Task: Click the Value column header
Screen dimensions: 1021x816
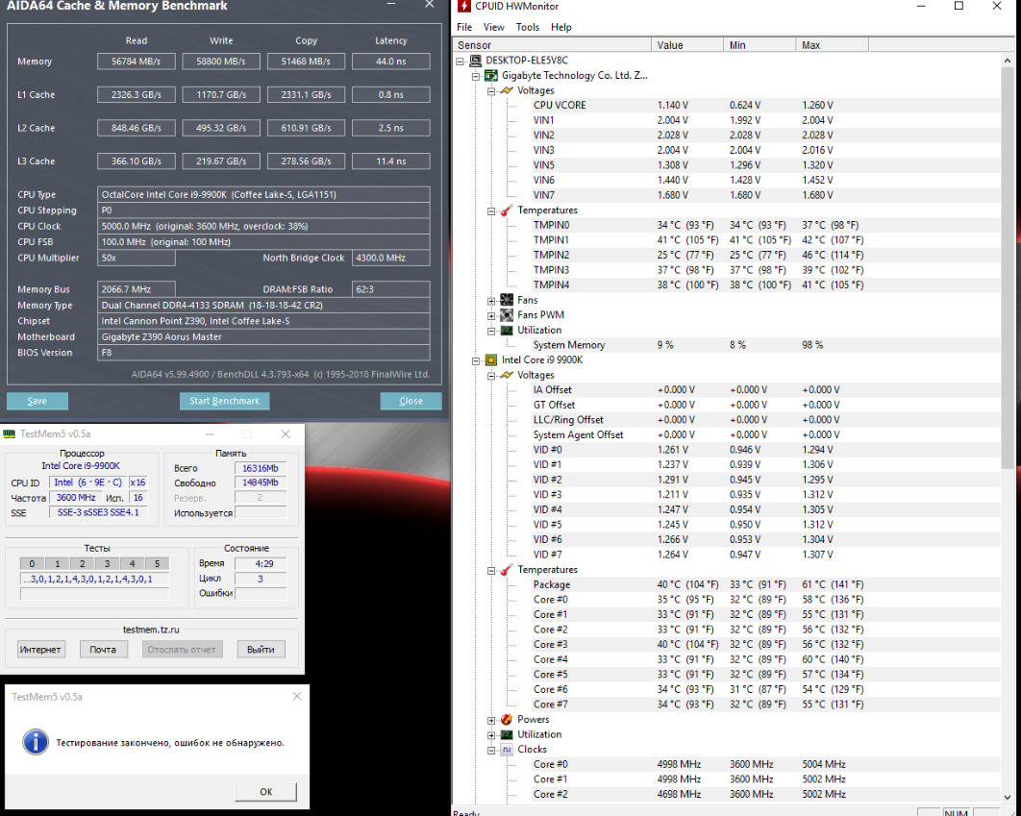Action: click(x=687, y=45)
